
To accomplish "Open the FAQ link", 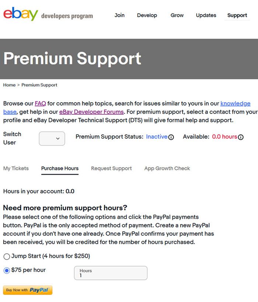I will (40, 103).
